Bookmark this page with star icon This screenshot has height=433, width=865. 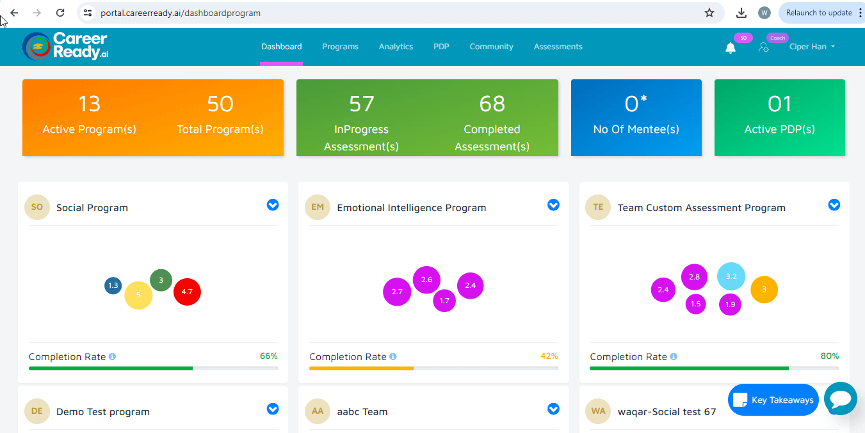(709, 13)
